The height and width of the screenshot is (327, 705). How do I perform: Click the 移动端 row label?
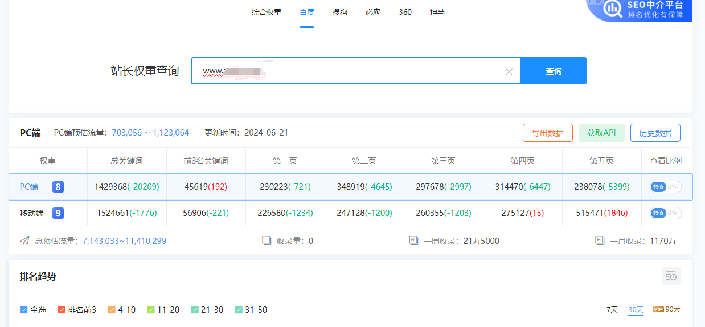coord(31,213)
